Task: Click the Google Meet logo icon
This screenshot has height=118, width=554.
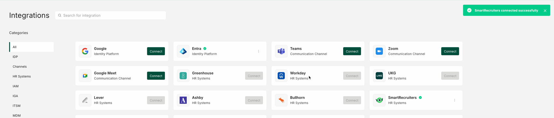Action: 85,76
